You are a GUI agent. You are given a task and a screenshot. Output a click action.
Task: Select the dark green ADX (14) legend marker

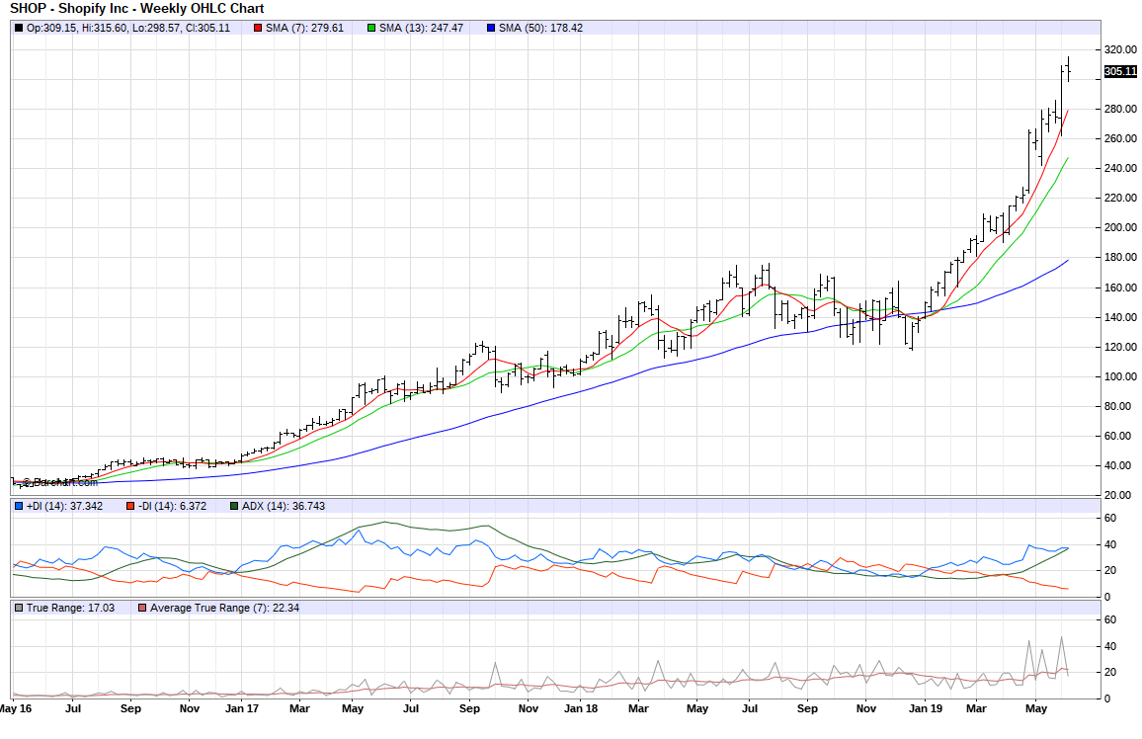234,506
